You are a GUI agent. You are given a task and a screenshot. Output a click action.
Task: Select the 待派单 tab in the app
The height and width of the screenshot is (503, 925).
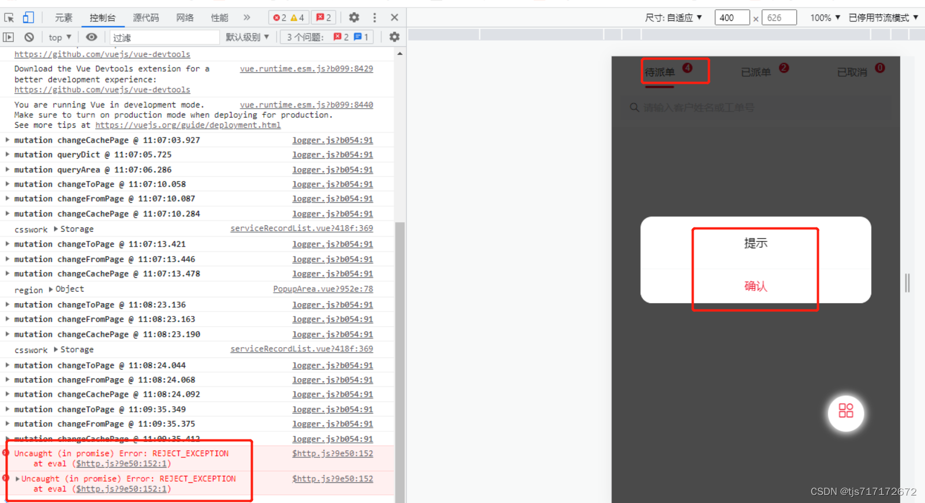[x=660, y=72]
